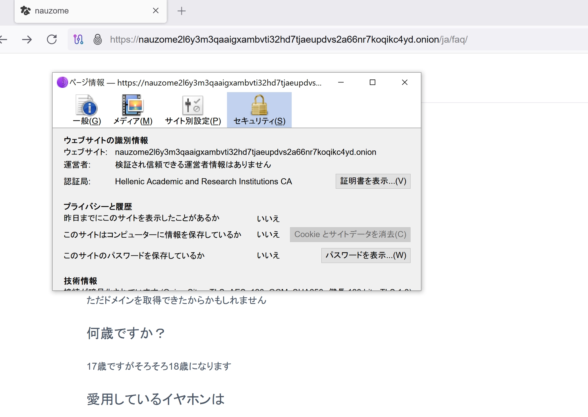Open the サイト別設定(P) permissions panel
Viewport: 588px width, 417px height.
[x=193, y=110]
